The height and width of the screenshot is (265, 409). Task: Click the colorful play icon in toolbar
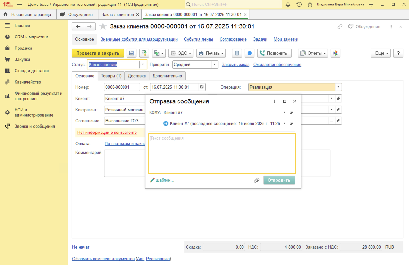(x=336, y=53)
